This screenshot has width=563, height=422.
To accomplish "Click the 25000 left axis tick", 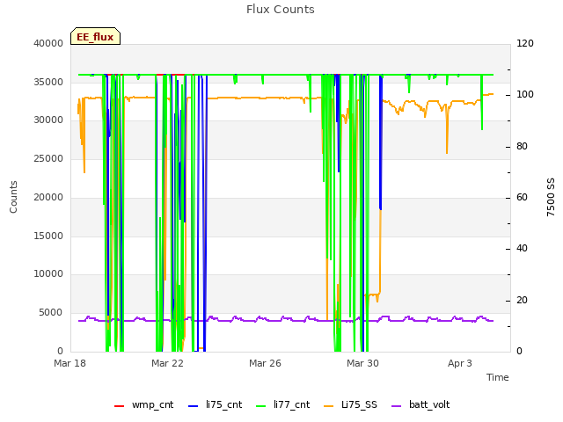I will [48, 158].
